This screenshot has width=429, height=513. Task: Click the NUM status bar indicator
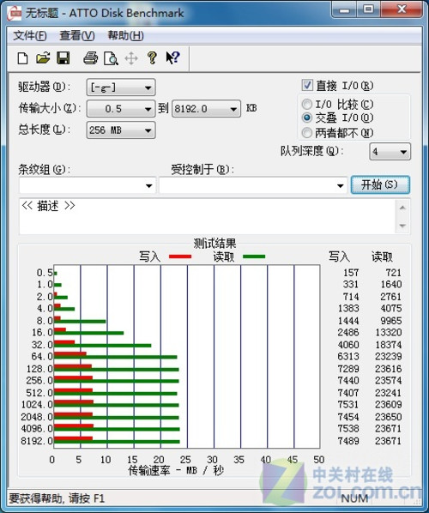pos(354,498)
